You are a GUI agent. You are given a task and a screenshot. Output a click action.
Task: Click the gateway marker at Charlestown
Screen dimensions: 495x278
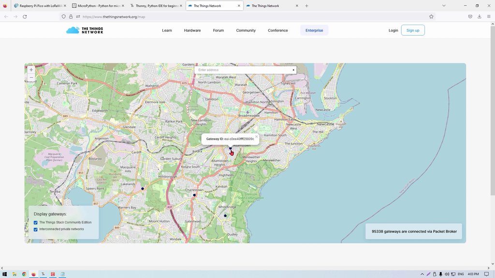tap(194, 195)
